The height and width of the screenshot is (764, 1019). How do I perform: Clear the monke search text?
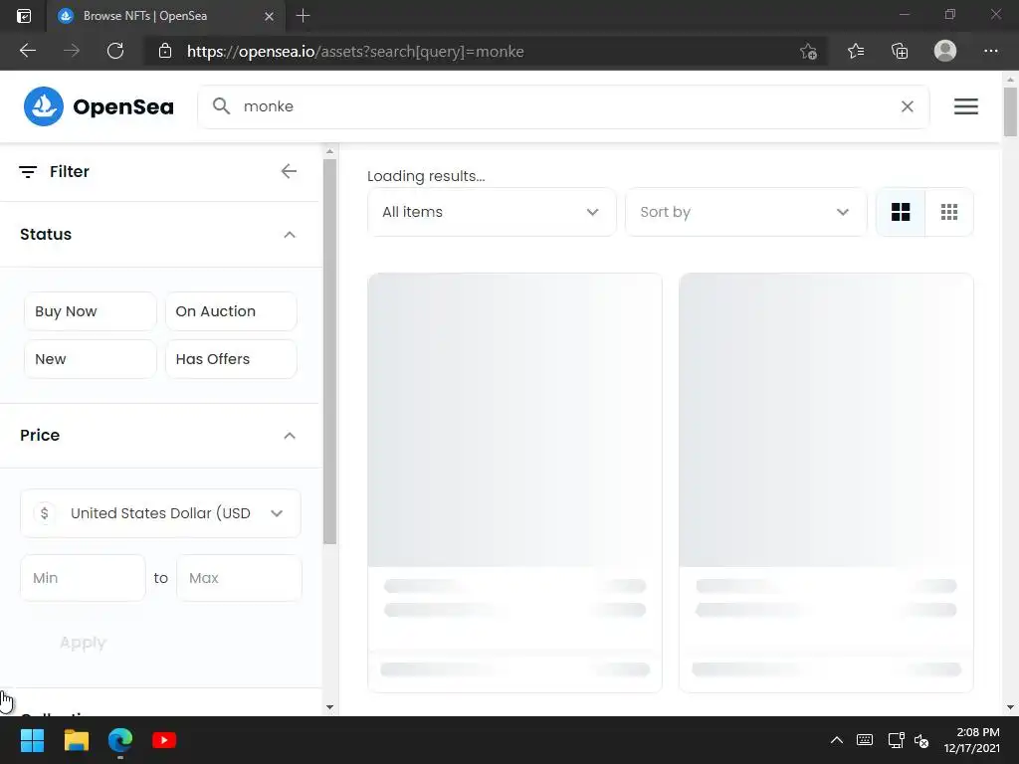tap(908, 106)
